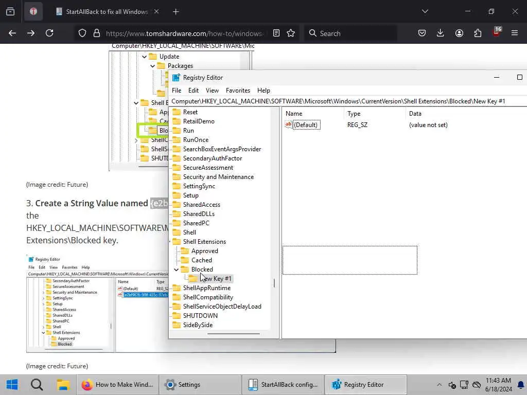This screenshot has height=395, width=527.
Task: Select the SHUTDOWN registry key
Action: pyautogui.click(x=200, y=316)
